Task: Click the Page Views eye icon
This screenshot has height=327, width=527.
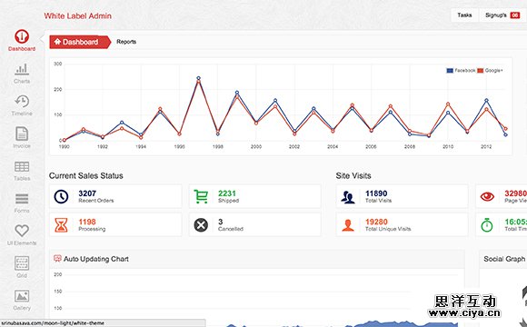Action: (487, 196)
